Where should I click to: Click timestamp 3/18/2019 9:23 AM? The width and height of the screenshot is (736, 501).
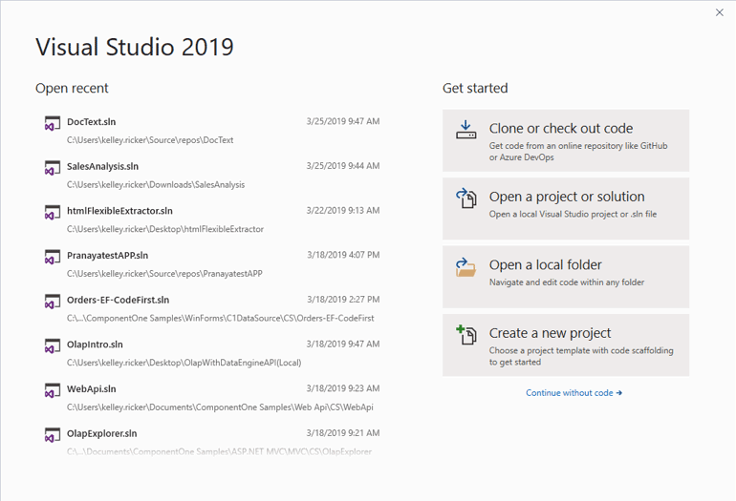pos(343,388)
